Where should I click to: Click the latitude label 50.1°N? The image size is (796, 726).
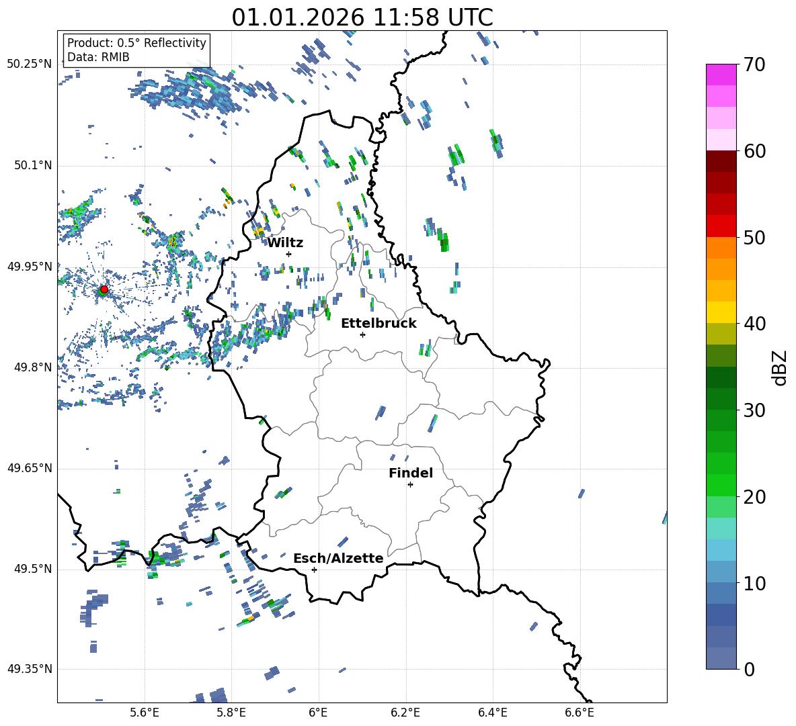(33, 165)
